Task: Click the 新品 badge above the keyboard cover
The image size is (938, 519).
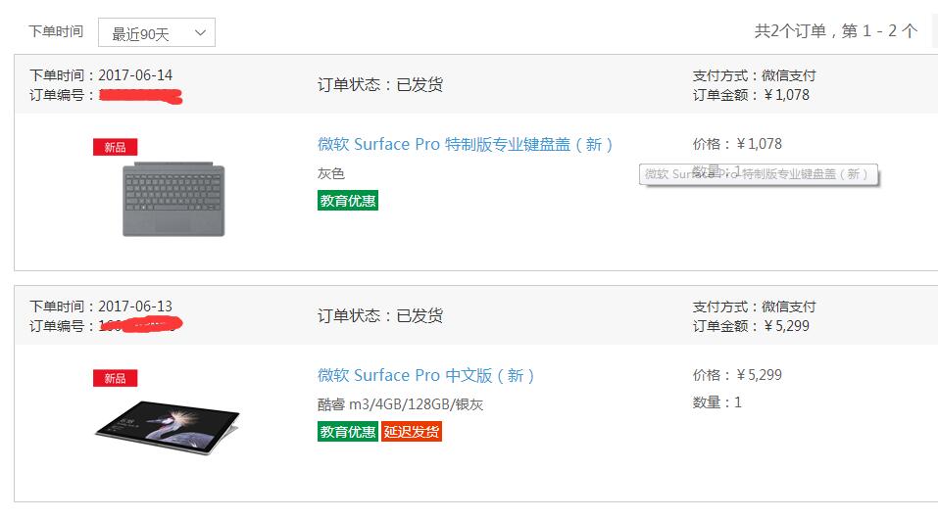Action: point(115,147)
